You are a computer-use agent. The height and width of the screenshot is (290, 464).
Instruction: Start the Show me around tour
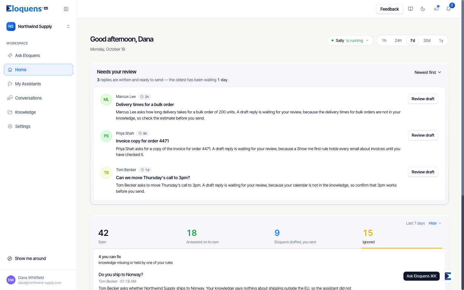(x=38, y=258)
